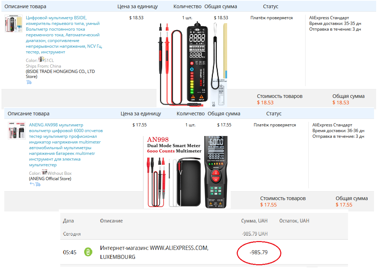Open the large BSIDE multimeter product image
This screenshot has height=272, width=379.
click(192, 64)
